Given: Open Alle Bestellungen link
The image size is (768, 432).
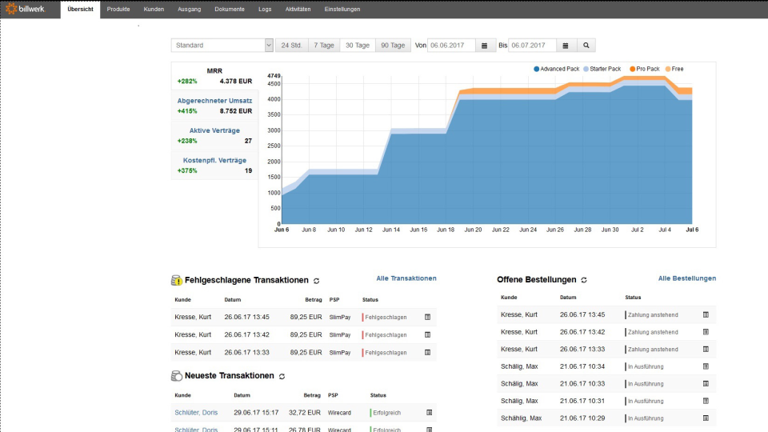Looking at the screenshot, I should pos(686,278).
